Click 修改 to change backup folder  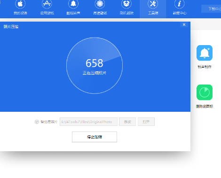[127, 122]
